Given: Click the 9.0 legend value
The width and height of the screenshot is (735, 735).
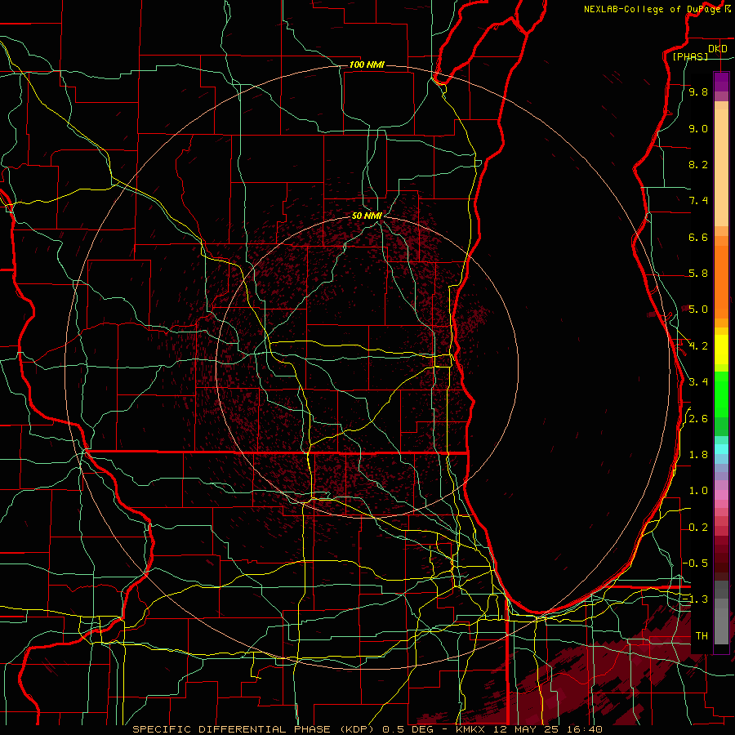Looking at the screenshot, I should click(x=698, y=129).
